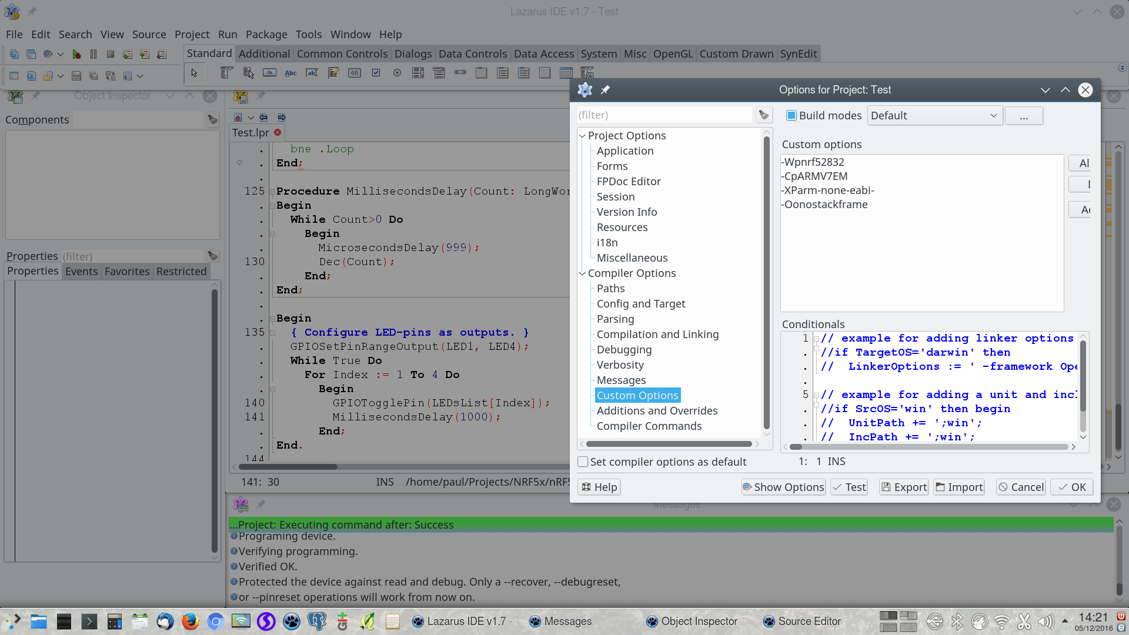Open Firefox from the taskbar
The height and width of the screenshot is (635, 1129).
190,621
